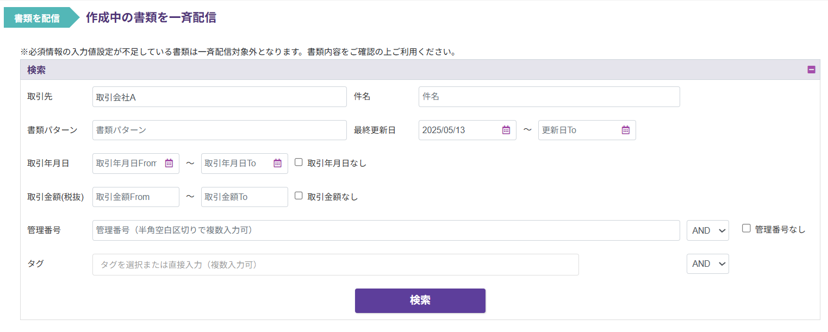Click the タグ selection field
This screenshot has height=332, width=828.
point(335,265)
